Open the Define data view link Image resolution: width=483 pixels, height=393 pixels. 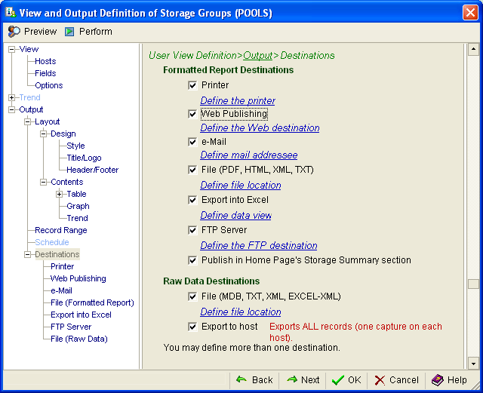pos(235,215)
